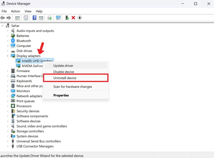This screenshot has height=158, width=214.
Task: Select the Software components row
Action: click(x=32, y=116)
